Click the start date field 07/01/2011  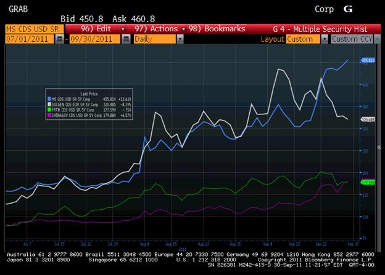[28, 39]
